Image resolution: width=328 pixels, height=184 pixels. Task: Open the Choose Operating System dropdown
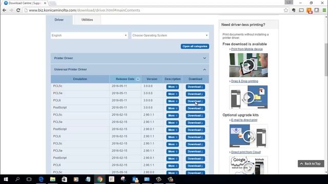pos(170,35)
